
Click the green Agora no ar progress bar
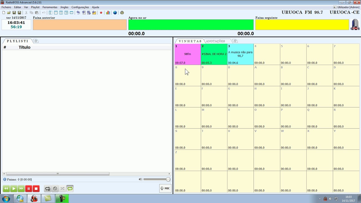[x=191, y=25]
